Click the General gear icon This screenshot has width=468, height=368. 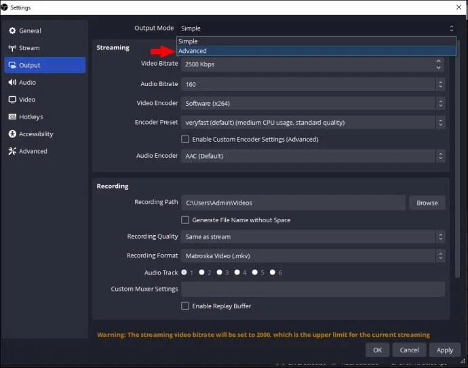[x=12, y=30]
